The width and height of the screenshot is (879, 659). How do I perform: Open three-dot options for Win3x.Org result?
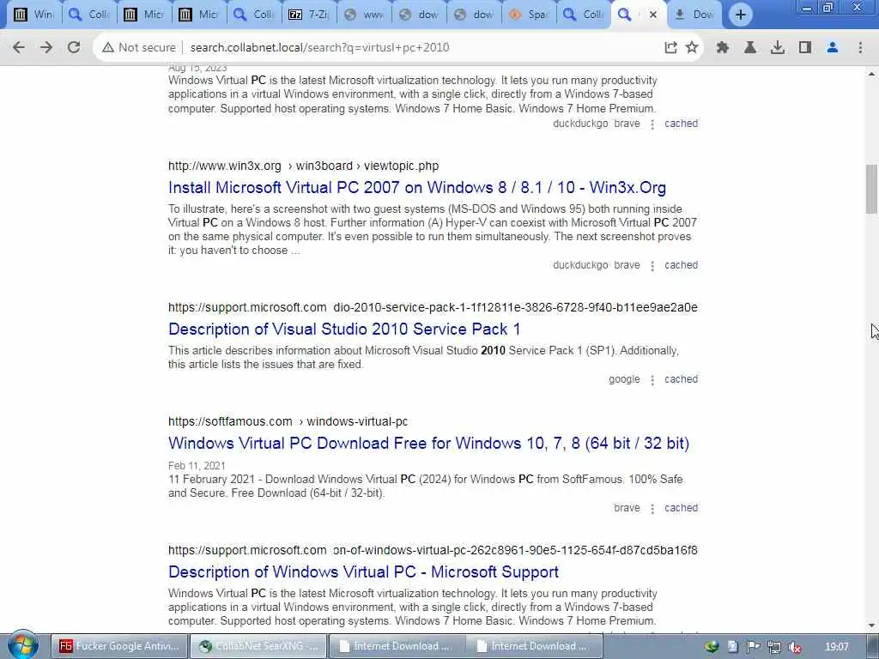[652, 266]
